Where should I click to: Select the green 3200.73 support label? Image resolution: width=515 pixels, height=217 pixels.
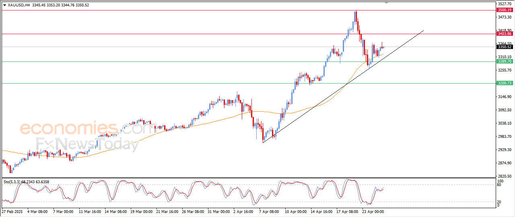505,83
